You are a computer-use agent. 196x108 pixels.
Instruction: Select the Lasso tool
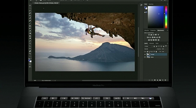(30, 11)
